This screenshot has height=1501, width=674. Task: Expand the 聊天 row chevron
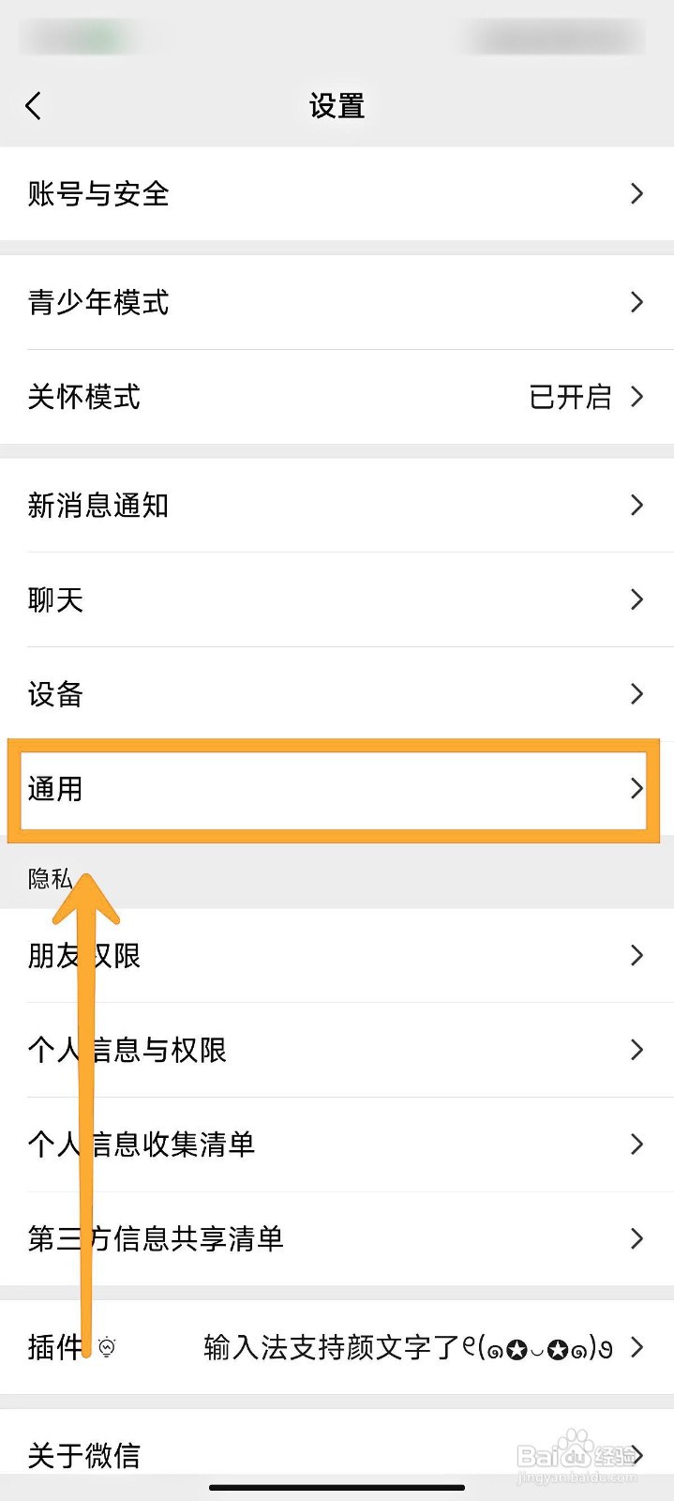click(x=637, y=599)
